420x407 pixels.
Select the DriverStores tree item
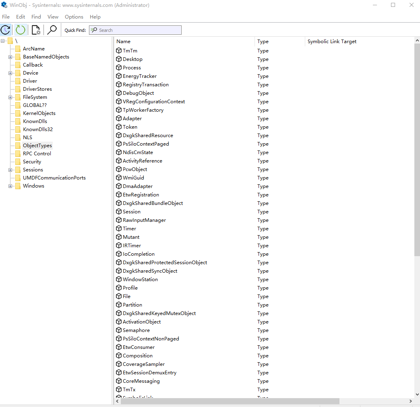pos(37,89)
